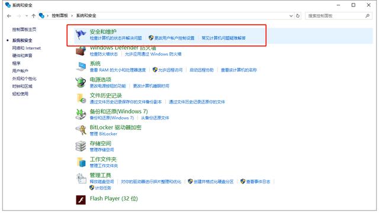Click 查看 RAM 的大小和处理器速度 link
Viewport: 379px width, 213px height.
[x=118, y=70]
